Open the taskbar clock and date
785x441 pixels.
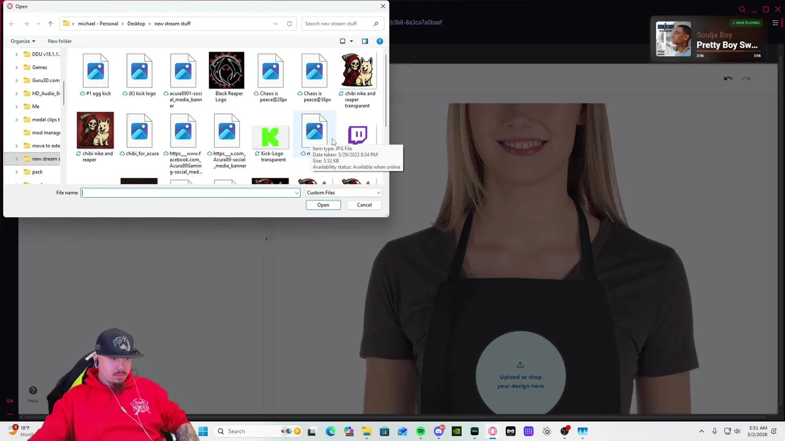pos(758,431)
